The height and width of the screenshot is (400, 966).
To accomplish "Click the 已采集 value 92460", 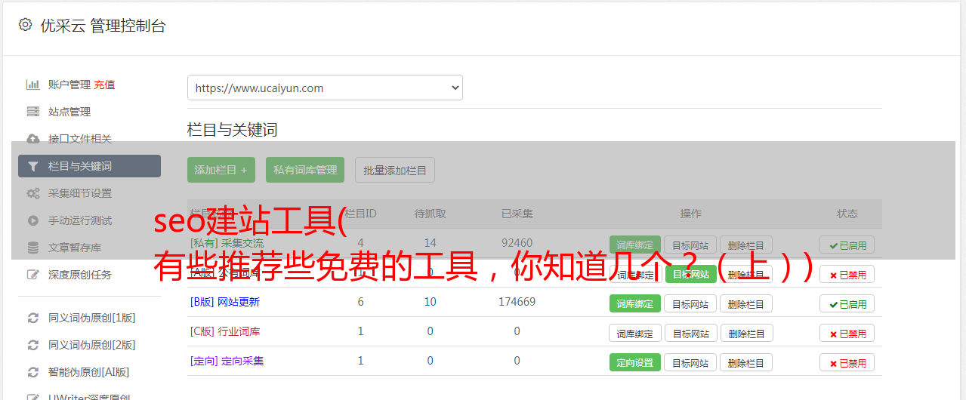I will tap(517, 243).
